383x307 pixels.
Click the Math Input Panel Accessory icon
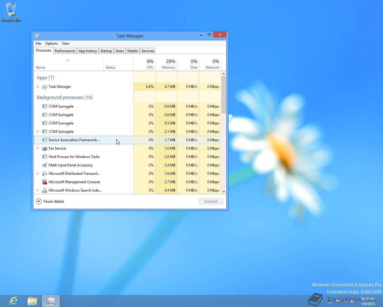45,165
